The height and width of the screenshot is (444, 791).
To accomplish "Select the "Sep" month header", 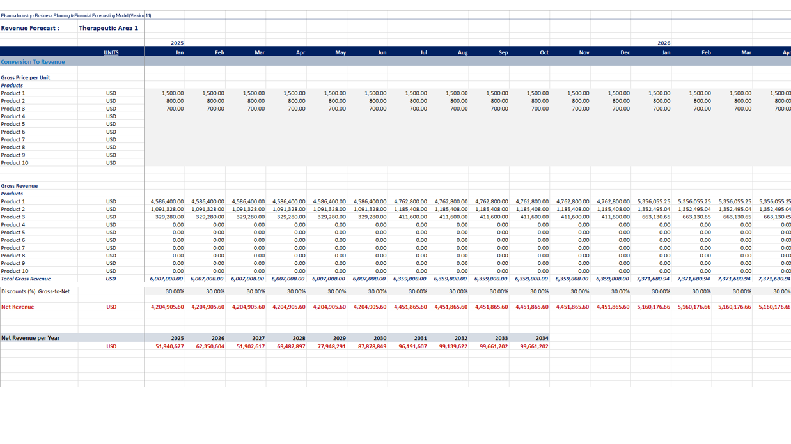I will 503,52.
